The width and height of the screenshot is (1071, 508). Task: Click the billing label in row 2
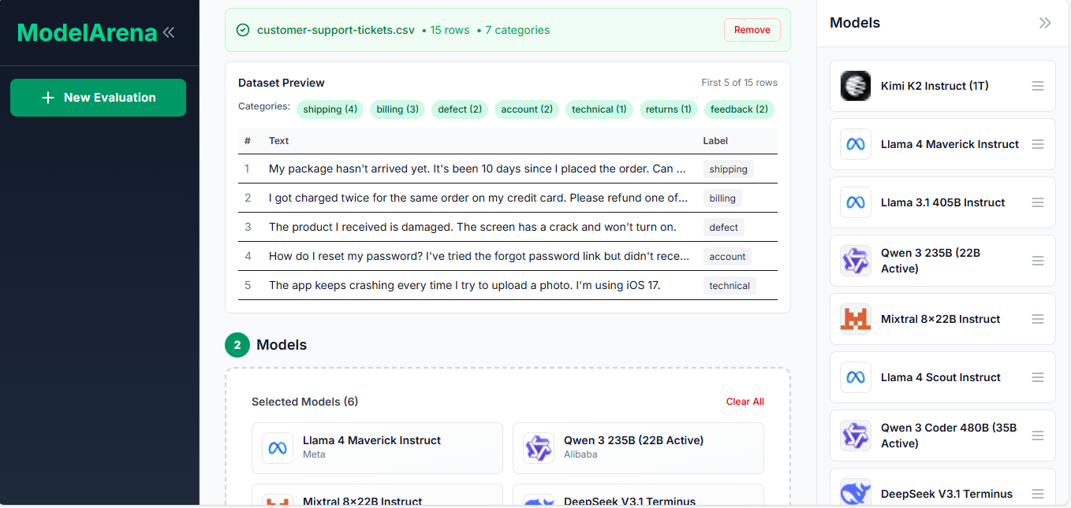point(722,198)
